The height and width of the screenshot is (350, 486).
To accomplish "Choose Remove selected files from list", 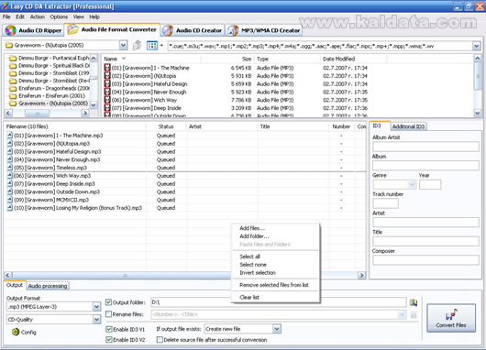I will [x=275, y=285].
